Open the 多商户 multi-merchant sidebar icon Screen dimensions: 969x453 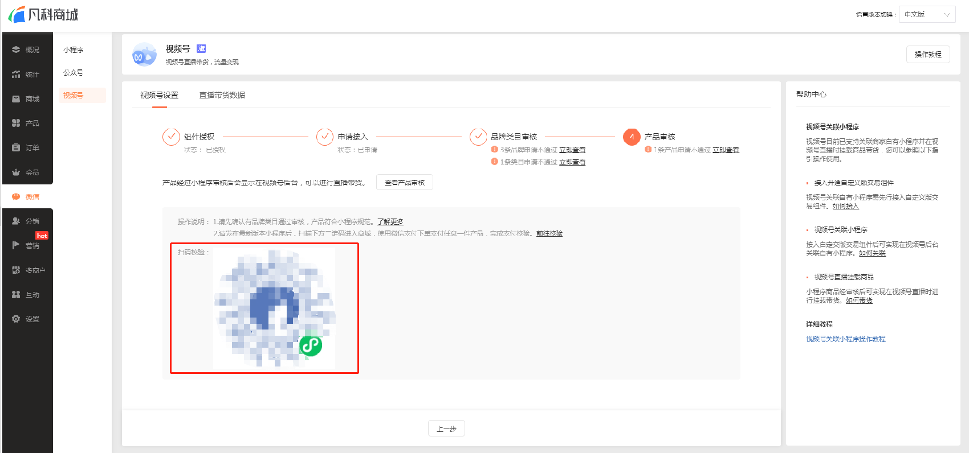click(16, 270)
